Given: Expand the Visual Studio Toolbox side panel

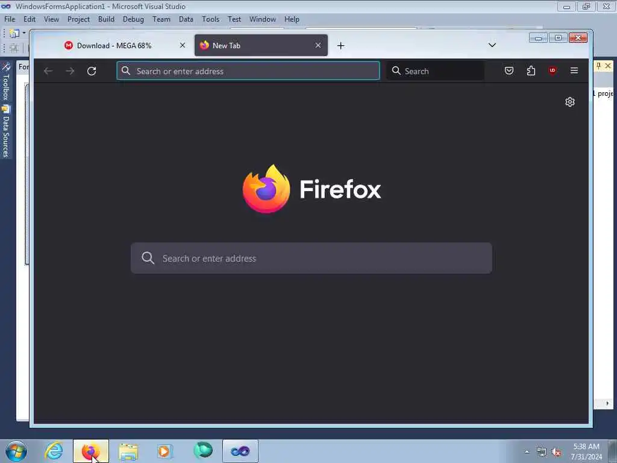Looking at the screenshot, I should click(6, 81).
